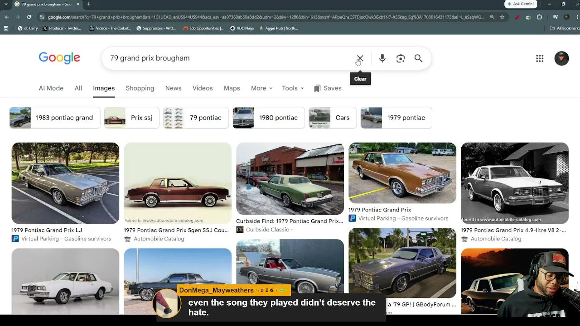Viewport: 580px width, 326px height.
Task: Open the 'Job Opportunities' bookmark
Action: click(203, 28)
